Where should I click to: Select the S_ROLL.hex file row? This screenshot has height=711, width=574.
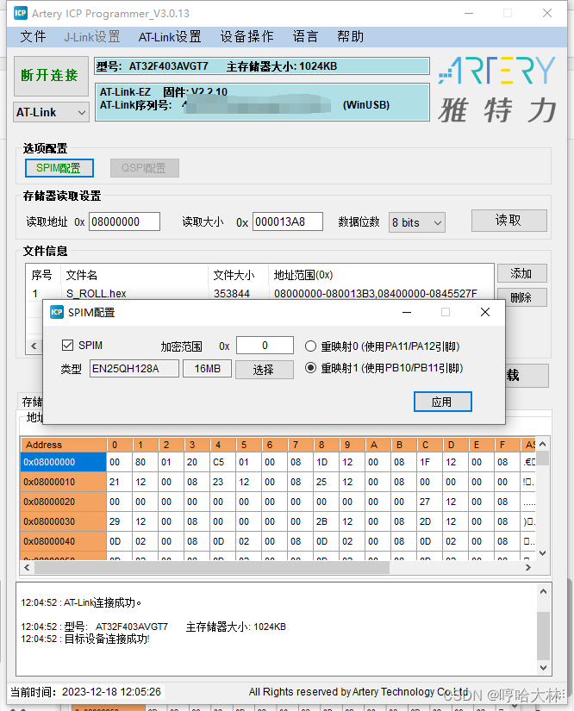coord(259,293)
